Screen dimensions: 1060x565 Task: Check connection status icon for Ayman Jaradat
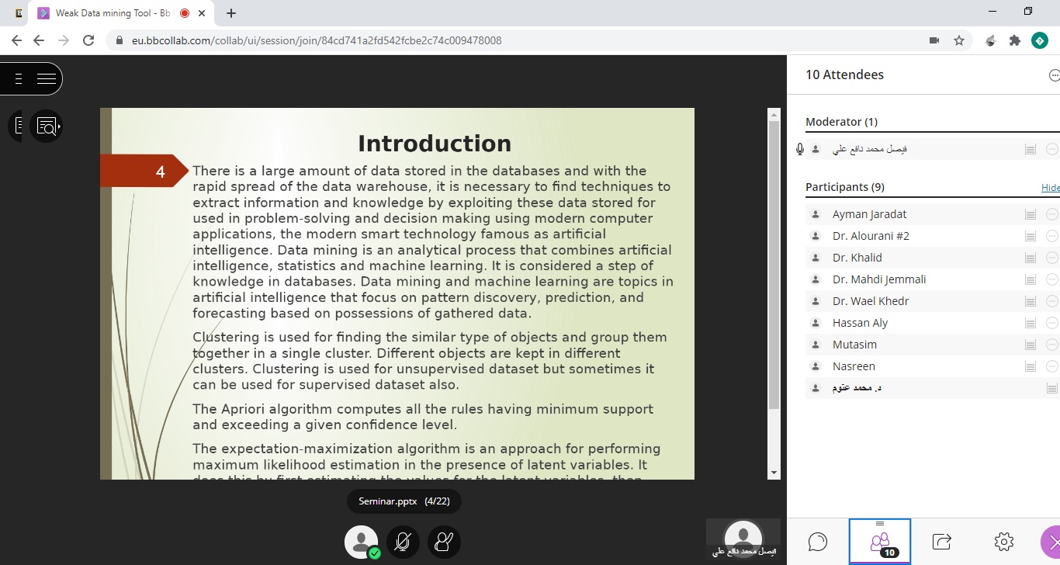pyautogui.click(x=1031, y=214)
